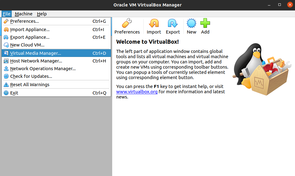
Task: Select Check for Updates in menu
Action: pyautogui.click(x=56, y=76)
